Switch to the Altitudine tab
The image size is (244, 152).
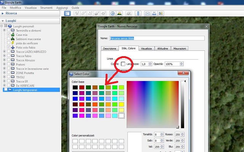click(x=162, y=49)
